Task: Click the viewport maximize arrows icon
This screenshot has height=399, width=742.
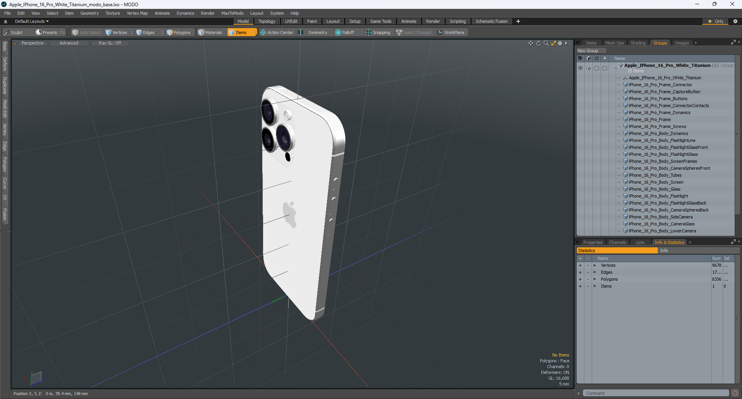Action: [x=553, y=43]
